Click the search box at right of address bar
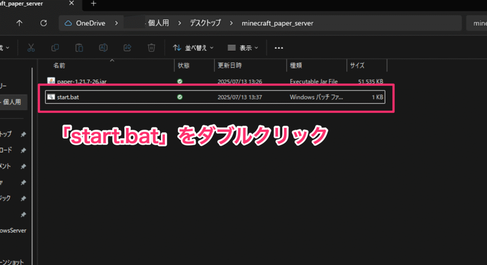The height and width of the screenshot is (265, 487). [477, 23]
